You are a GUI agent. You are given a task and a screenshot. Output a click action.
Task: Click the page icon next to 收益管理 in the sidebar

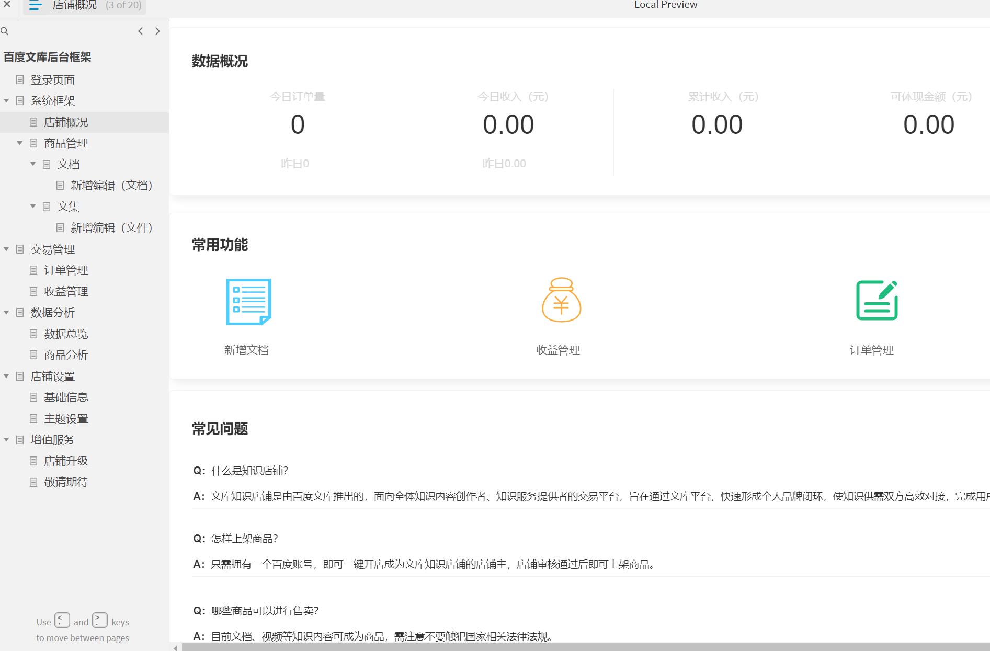coord(33,291)
